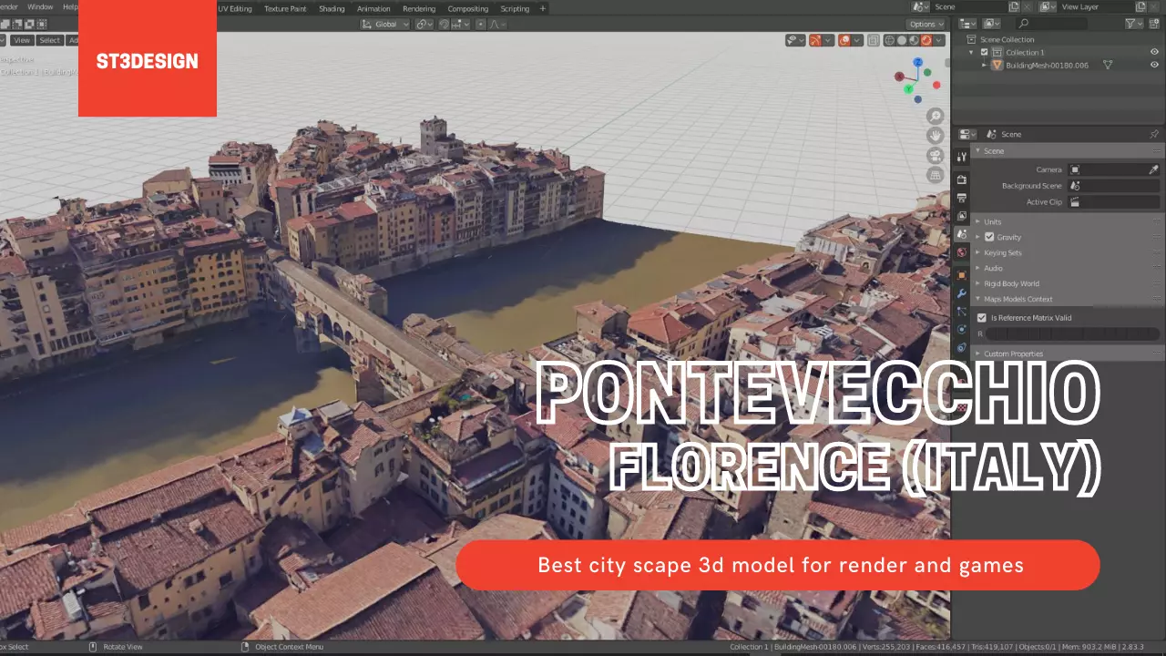Viewport: 1166px width, 656px height.
Task: Open the Tool properties tab (wrench and screwdriver)
Action: coord(961,157)
